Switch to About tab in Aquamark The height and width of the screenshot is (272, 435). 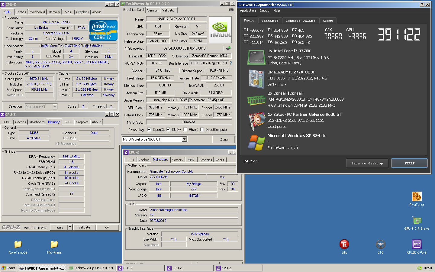[328, 21]
